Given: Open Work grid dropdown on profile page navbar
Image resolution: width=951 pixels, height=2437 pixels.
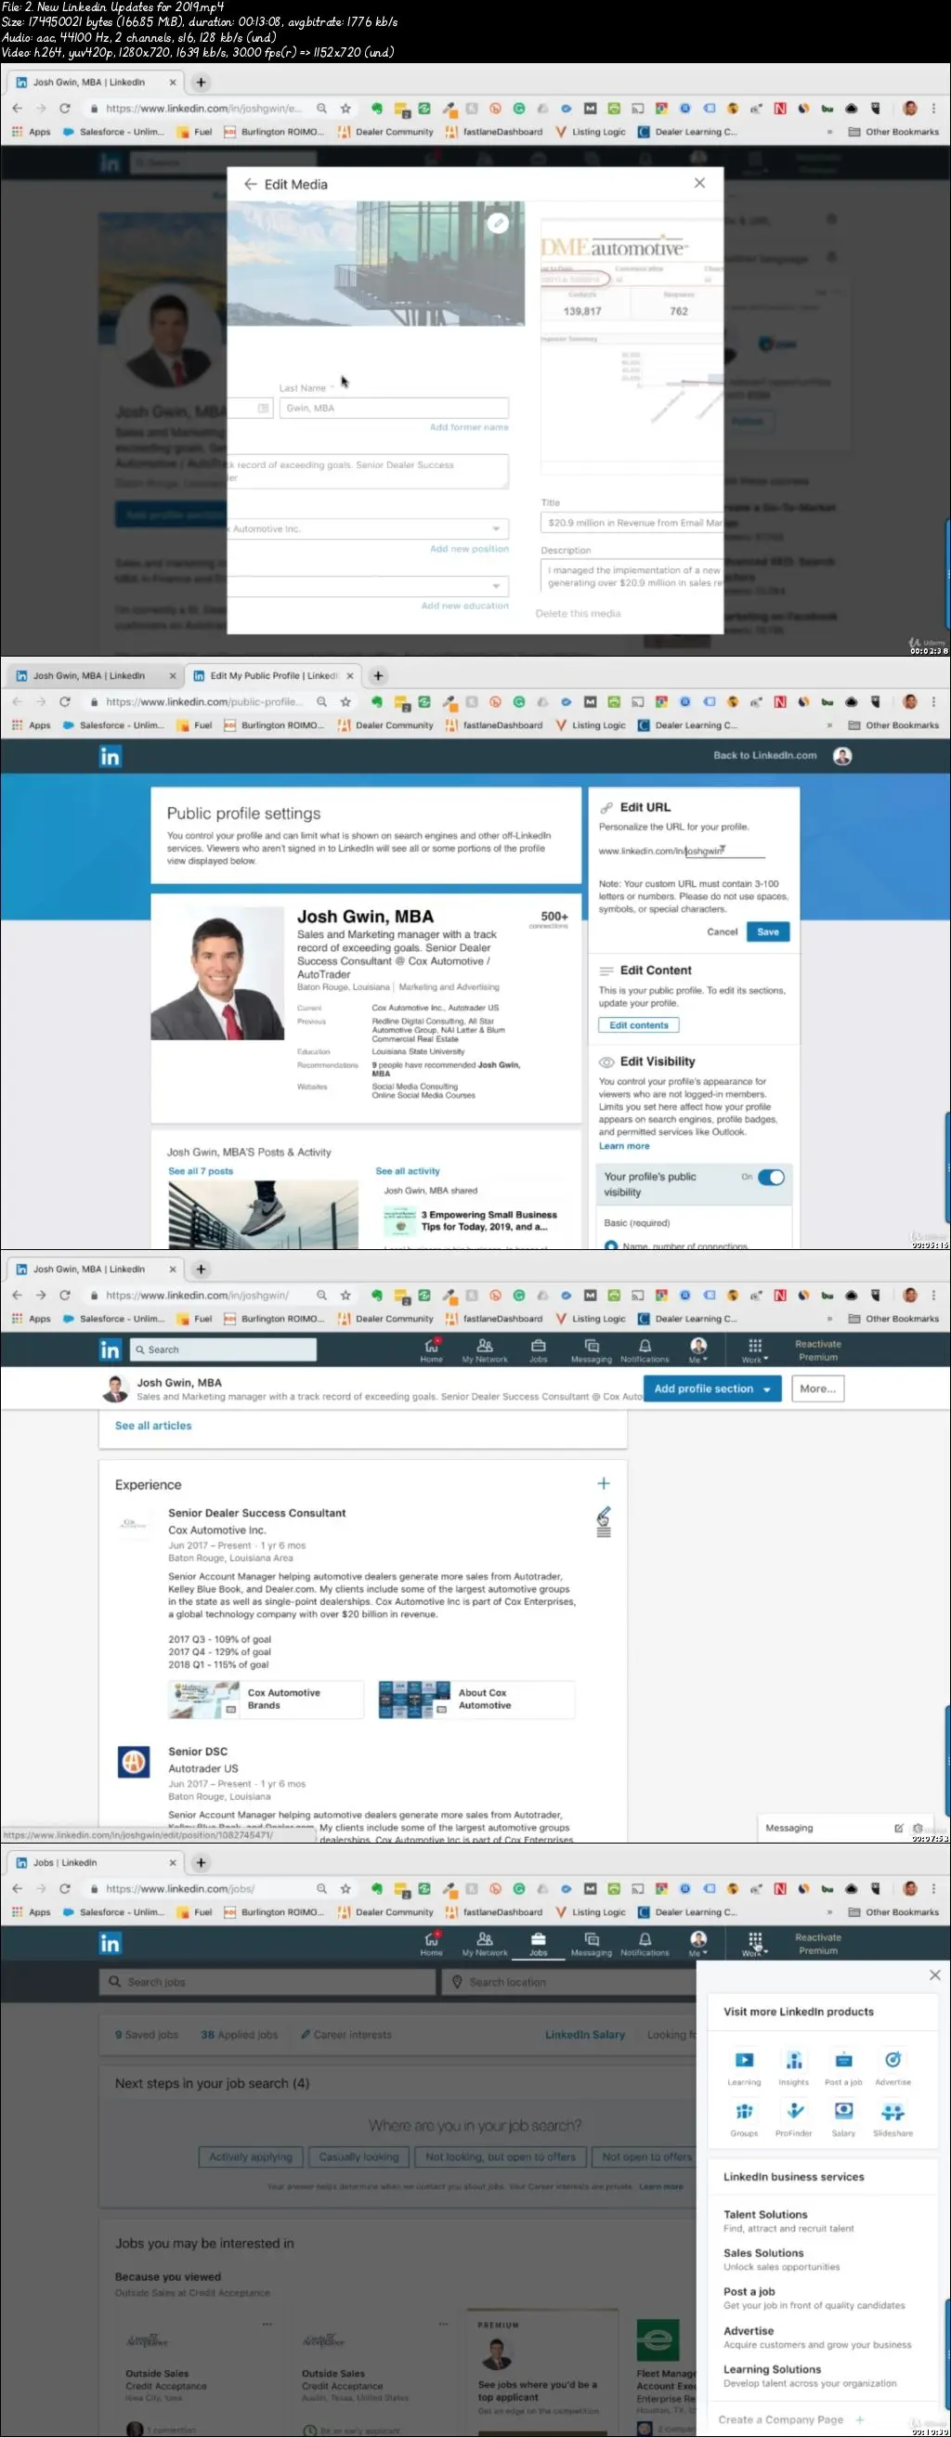Looking at the screenshot, I should [x=754, y=1349].
